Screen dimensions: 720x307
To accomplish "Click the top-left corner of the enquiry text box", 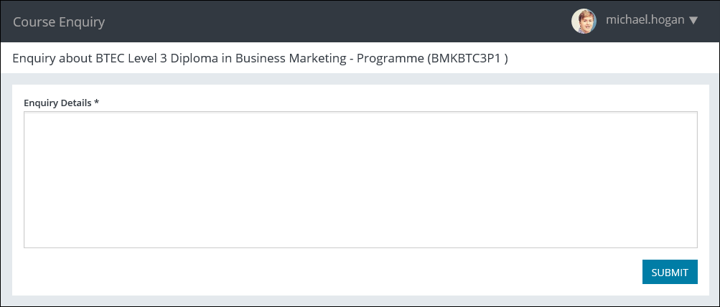I will pos(27,115).
